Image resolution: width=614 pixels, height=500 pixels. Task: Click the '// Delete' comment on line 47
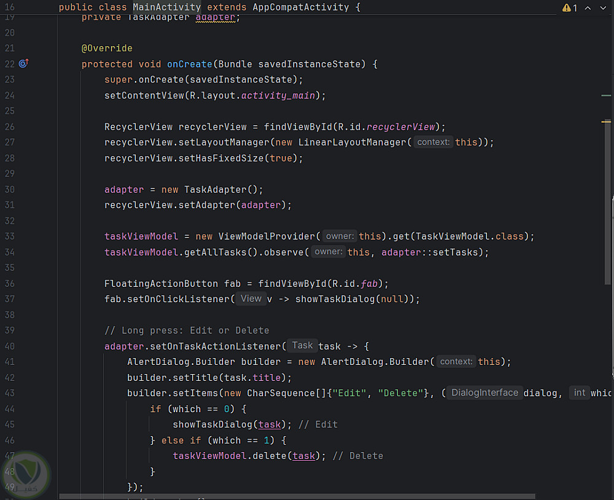coord(358,456)
